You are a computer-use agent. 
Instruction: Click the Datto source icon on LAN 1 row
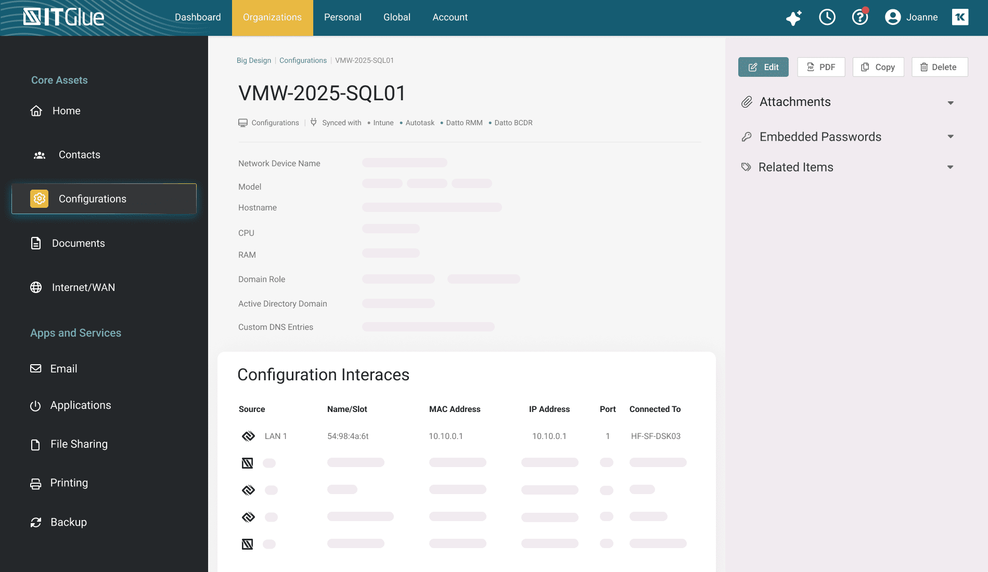click(x=248, y=436)
